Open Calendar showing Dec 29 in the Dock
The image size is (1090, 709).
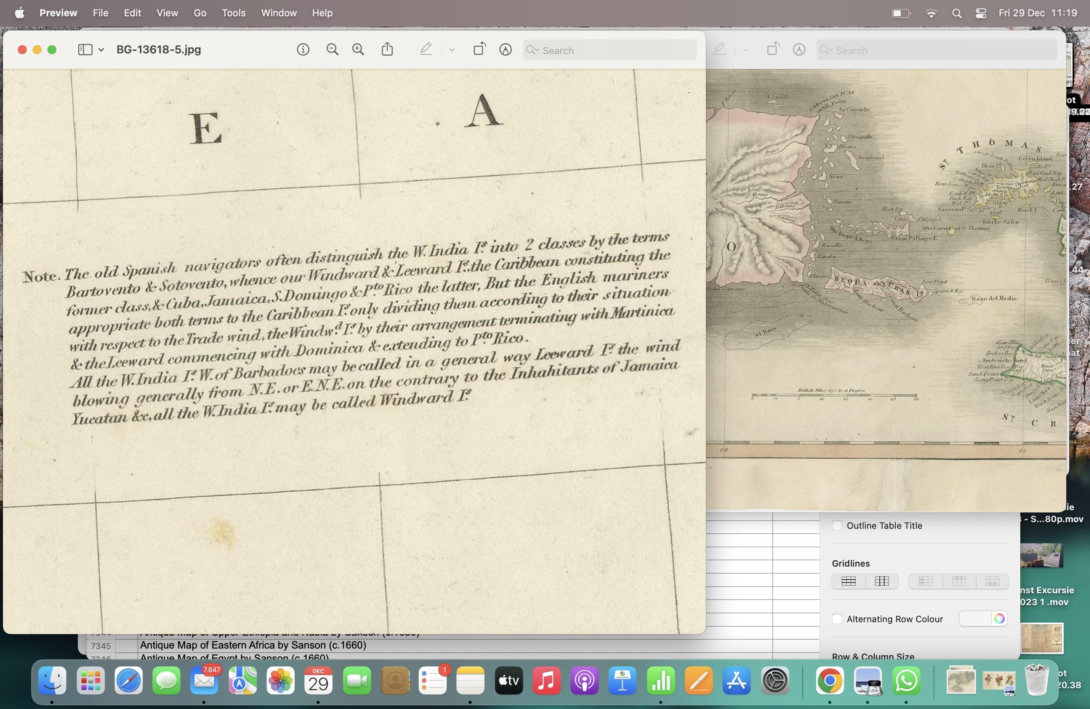coord(318,680)
